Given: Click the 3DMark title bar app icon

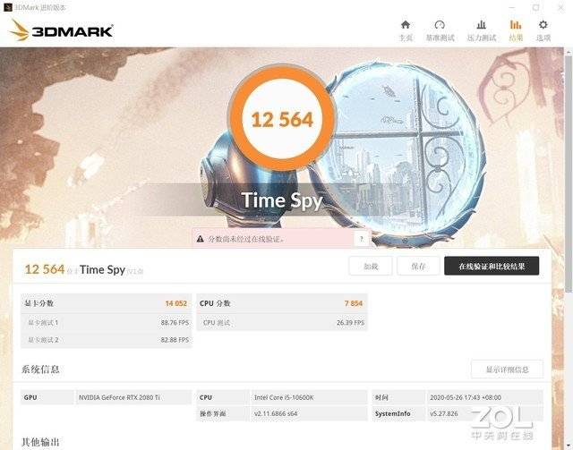Looking at the screenshot, I should click(7, 7).
